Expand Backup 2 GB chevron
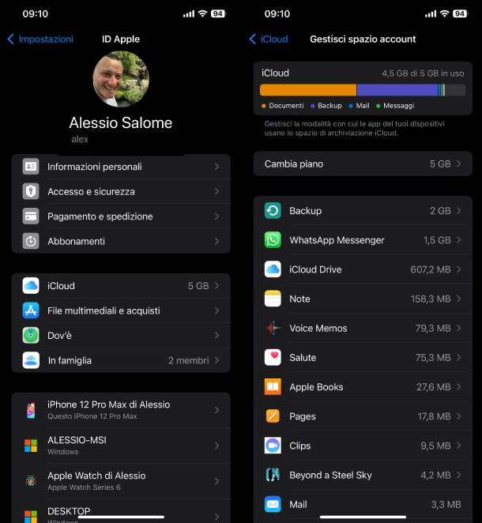The height and width of the screenshot is (523, 482). [459, 211]
